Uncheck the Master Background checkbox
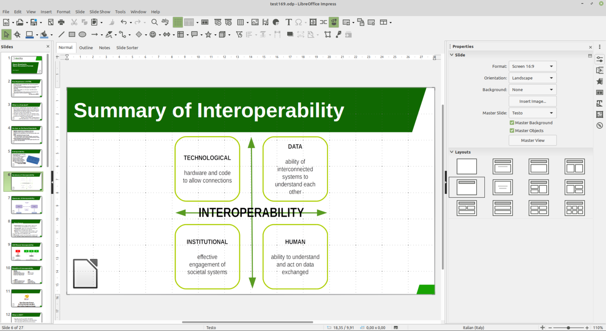The width and height of the screenshot is (606, 331). coord(511,123)
